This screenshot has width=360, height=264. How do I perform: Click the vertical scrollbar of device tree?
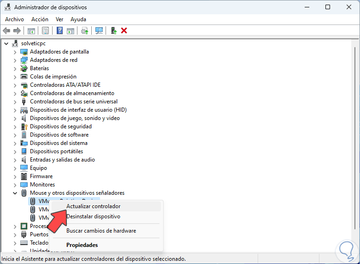tap(355, 138)
